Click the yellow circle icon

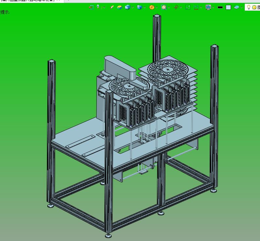point(254,7)
